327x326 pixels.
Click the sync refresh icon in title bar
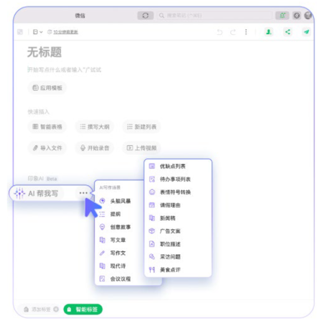[146, 16]
